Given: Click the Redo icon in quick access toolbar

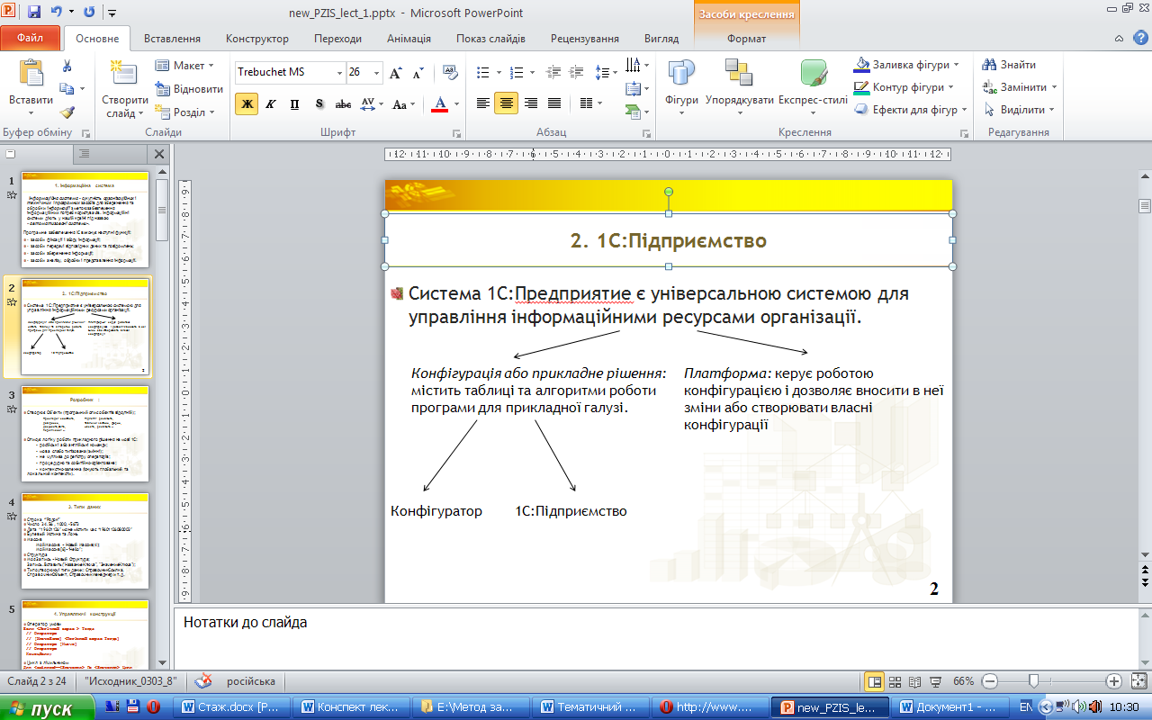Looking at the screenshot, I should click(89, 13).
